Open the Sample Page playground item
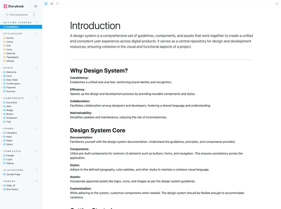Viewport: 281px width, 209px height. 13,174
